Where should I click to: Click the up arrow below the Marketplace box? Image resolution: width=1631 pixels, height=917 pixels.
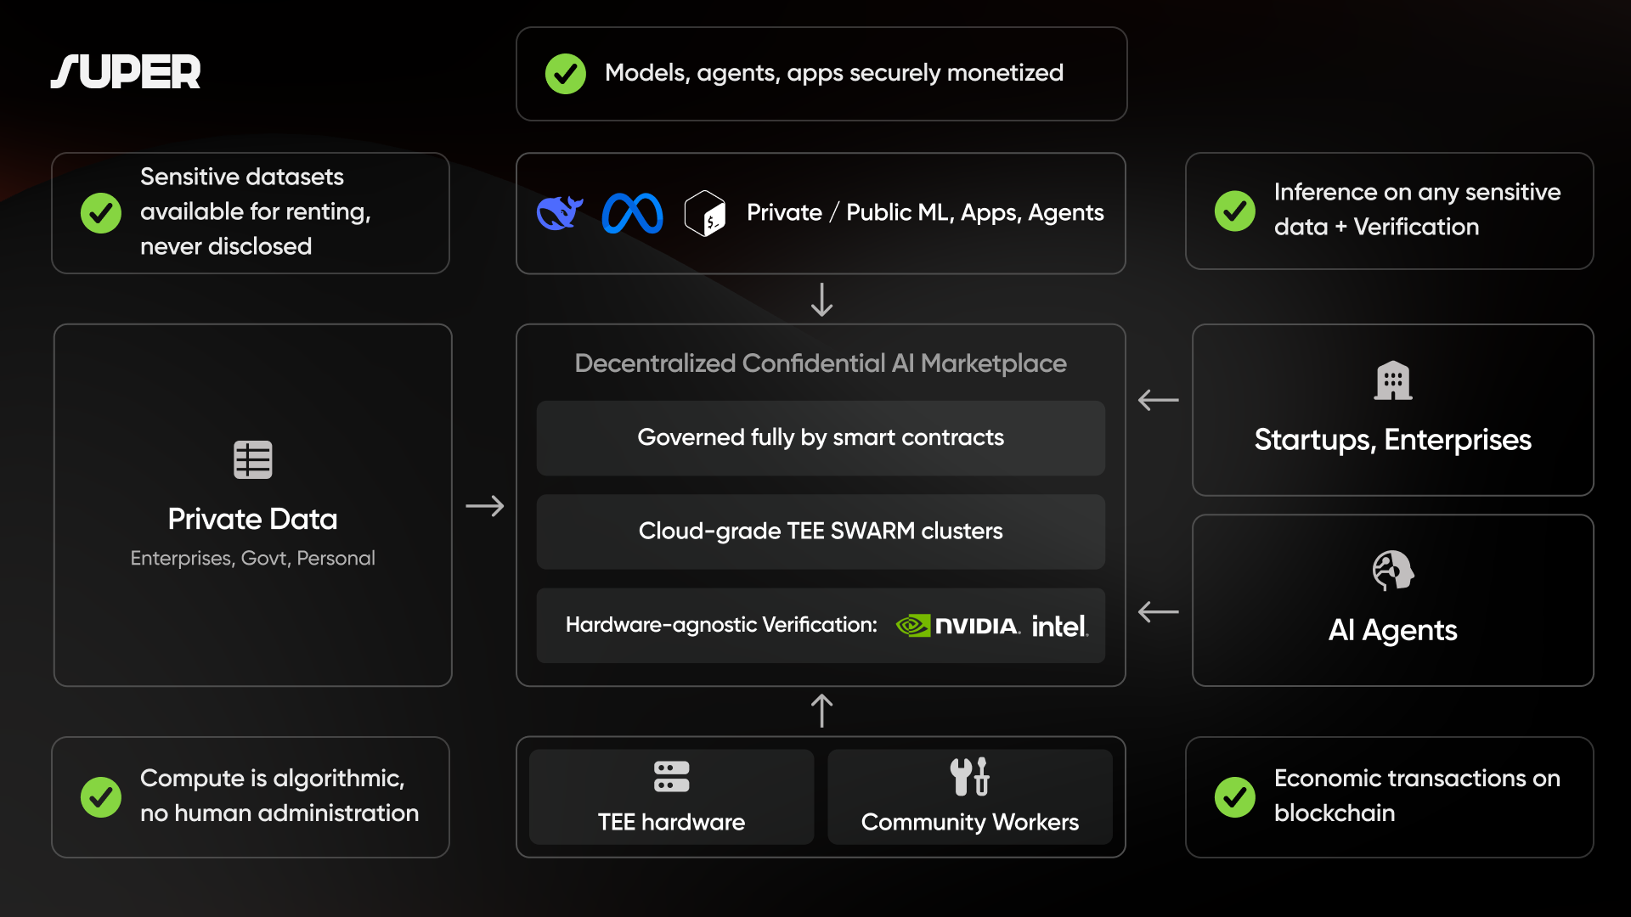coord(821,711)
